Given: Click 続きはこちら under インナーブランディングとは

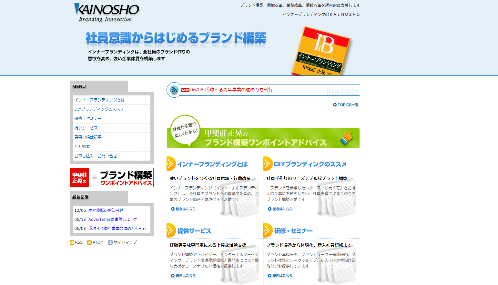Looking at the screenshot, I should coord(183,209).
